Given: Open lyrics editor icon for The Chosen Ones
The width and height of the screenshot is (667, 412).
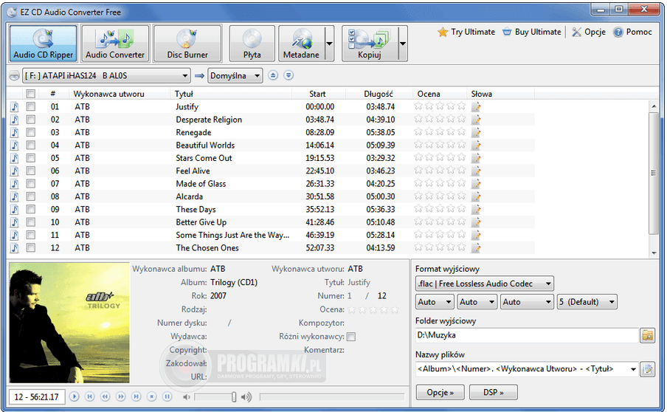Looking at the screenshot, I should tap(476, 247).
